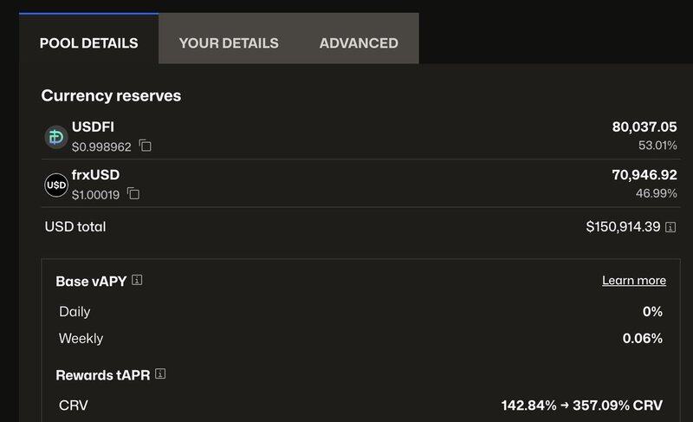This screenshot has height=422, width=693.
Task: Click the USDFI price $0.998962
Action: coord(101,146)
